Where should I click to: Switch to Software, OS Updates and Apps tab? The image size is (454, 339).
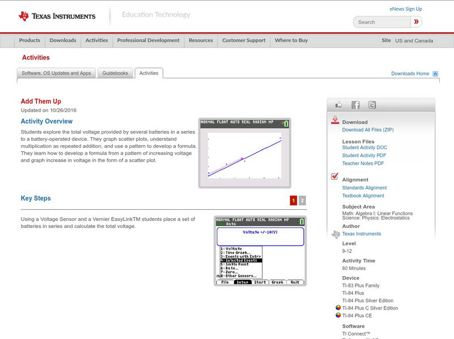[56, 73]
